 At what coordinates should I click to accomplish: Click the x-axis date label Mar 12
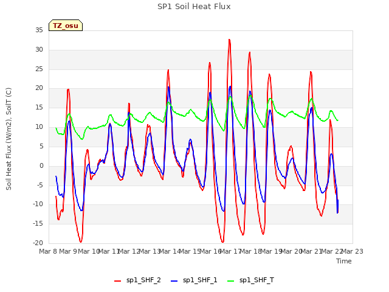click(129, 251)
